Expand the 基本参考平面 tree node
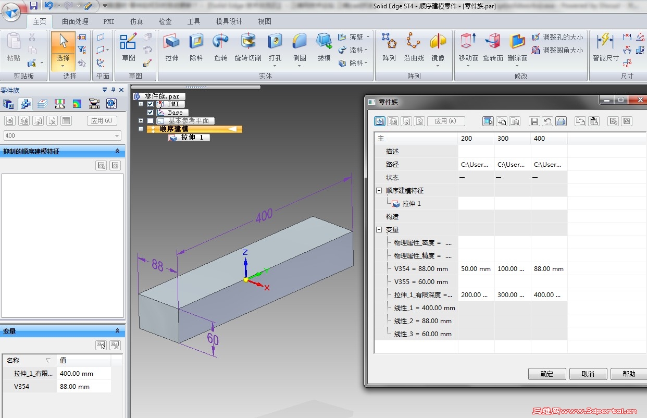647x418 pixels. tap(141, 121)
